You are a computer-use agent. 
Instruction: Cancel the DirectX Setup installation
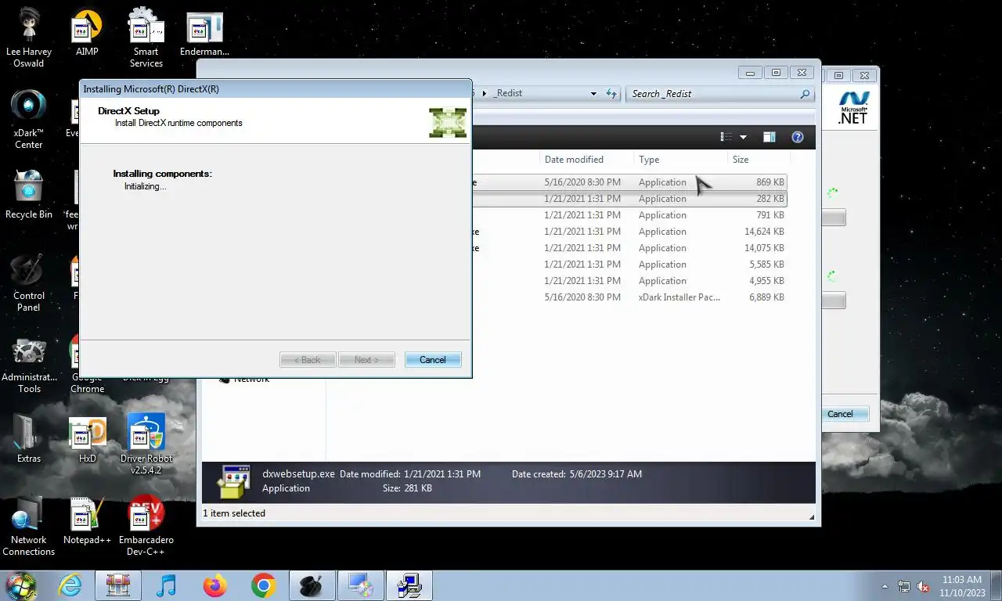[x=433, y=360]
